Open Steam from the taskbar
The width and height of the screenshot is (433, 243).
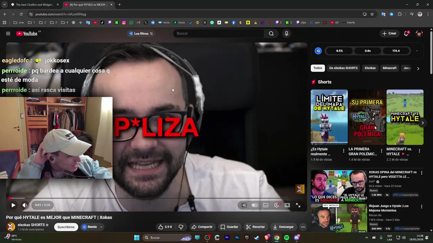[257, 238]
